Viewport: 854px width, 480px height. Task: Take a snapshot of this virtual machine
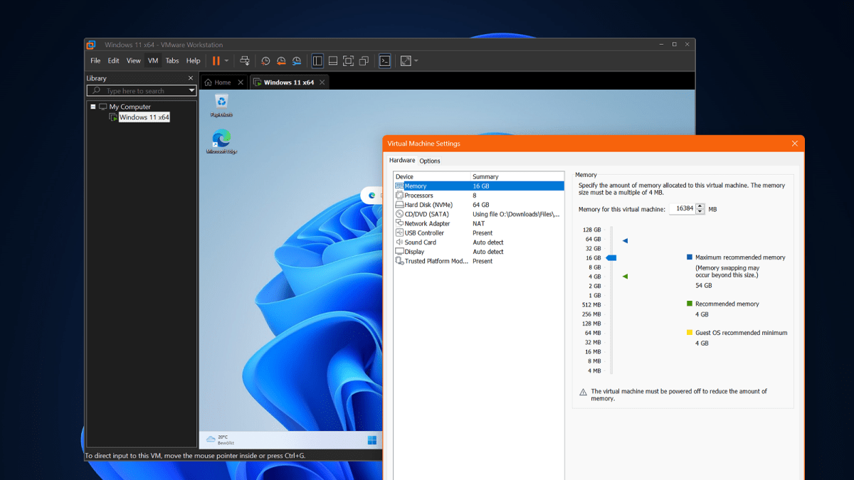click(x=265, y=60)
